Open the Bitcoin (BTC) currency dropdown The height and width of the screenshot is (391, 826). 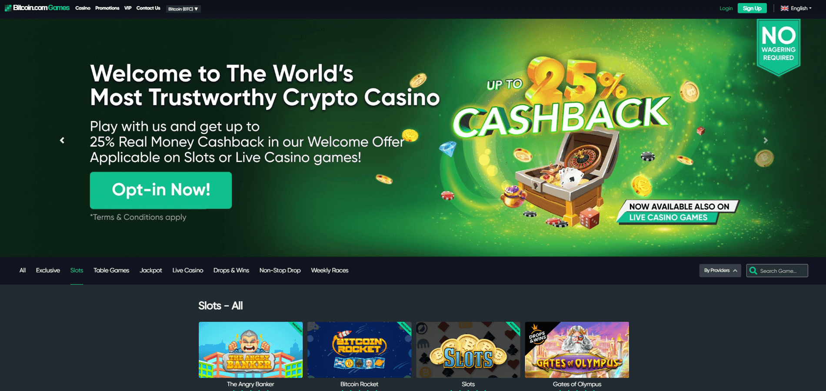(x=183, y=9)
